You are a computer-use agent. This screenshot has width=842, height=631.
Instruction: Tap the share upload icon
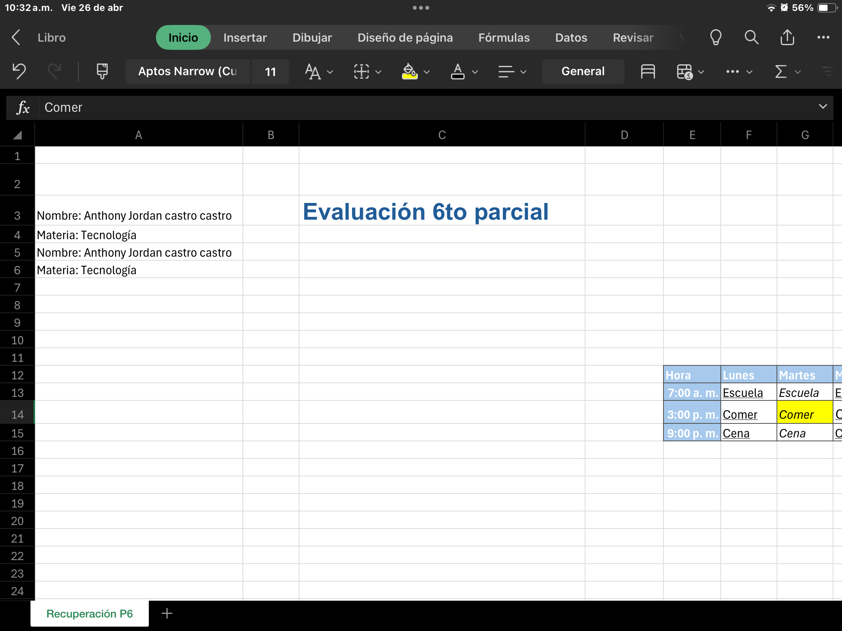coord(787,38)
